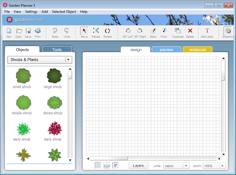Open the Selected Object menu

pos(64,12)
